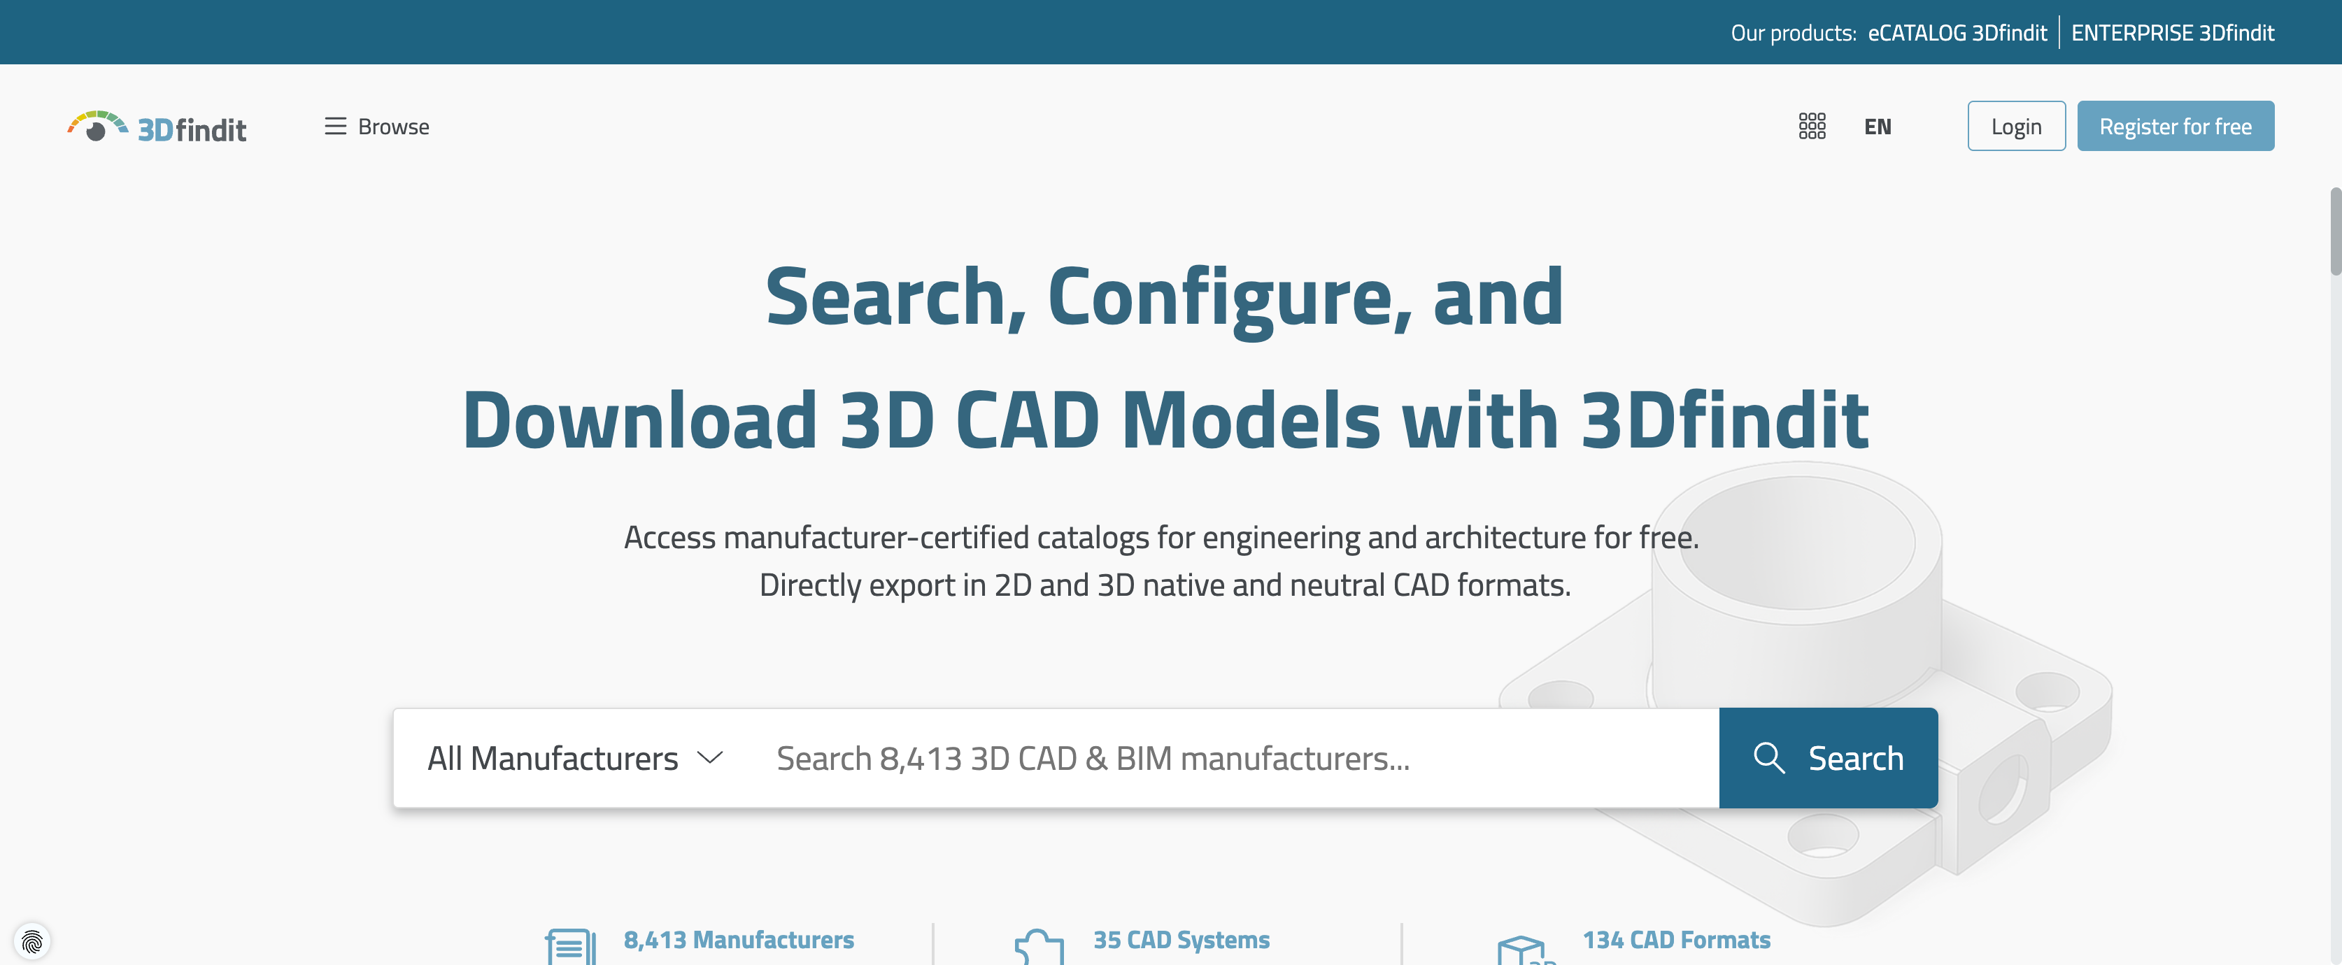Click the Search button
2342x965 pixels.
coord(1829,758)
